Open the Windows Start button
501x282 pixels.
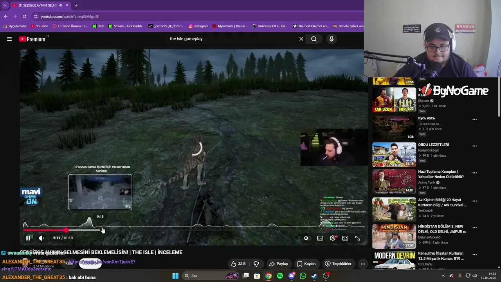175,276
